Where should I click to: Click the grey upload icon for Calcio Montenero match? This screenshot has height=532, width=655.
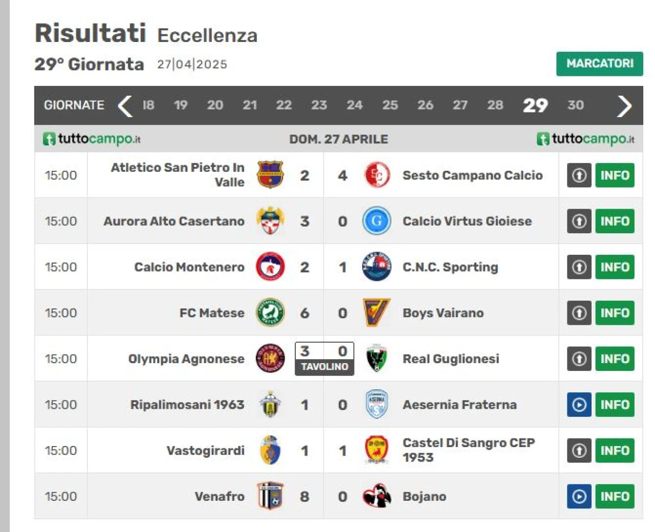point(579,267)
